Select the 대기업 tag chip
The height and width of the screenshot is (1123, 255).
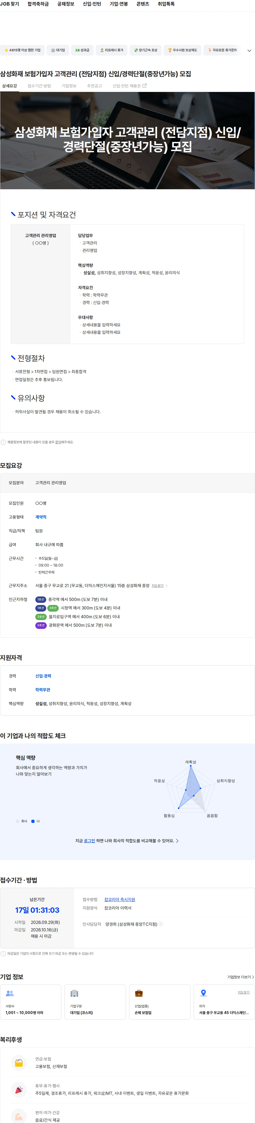[58, 50]
